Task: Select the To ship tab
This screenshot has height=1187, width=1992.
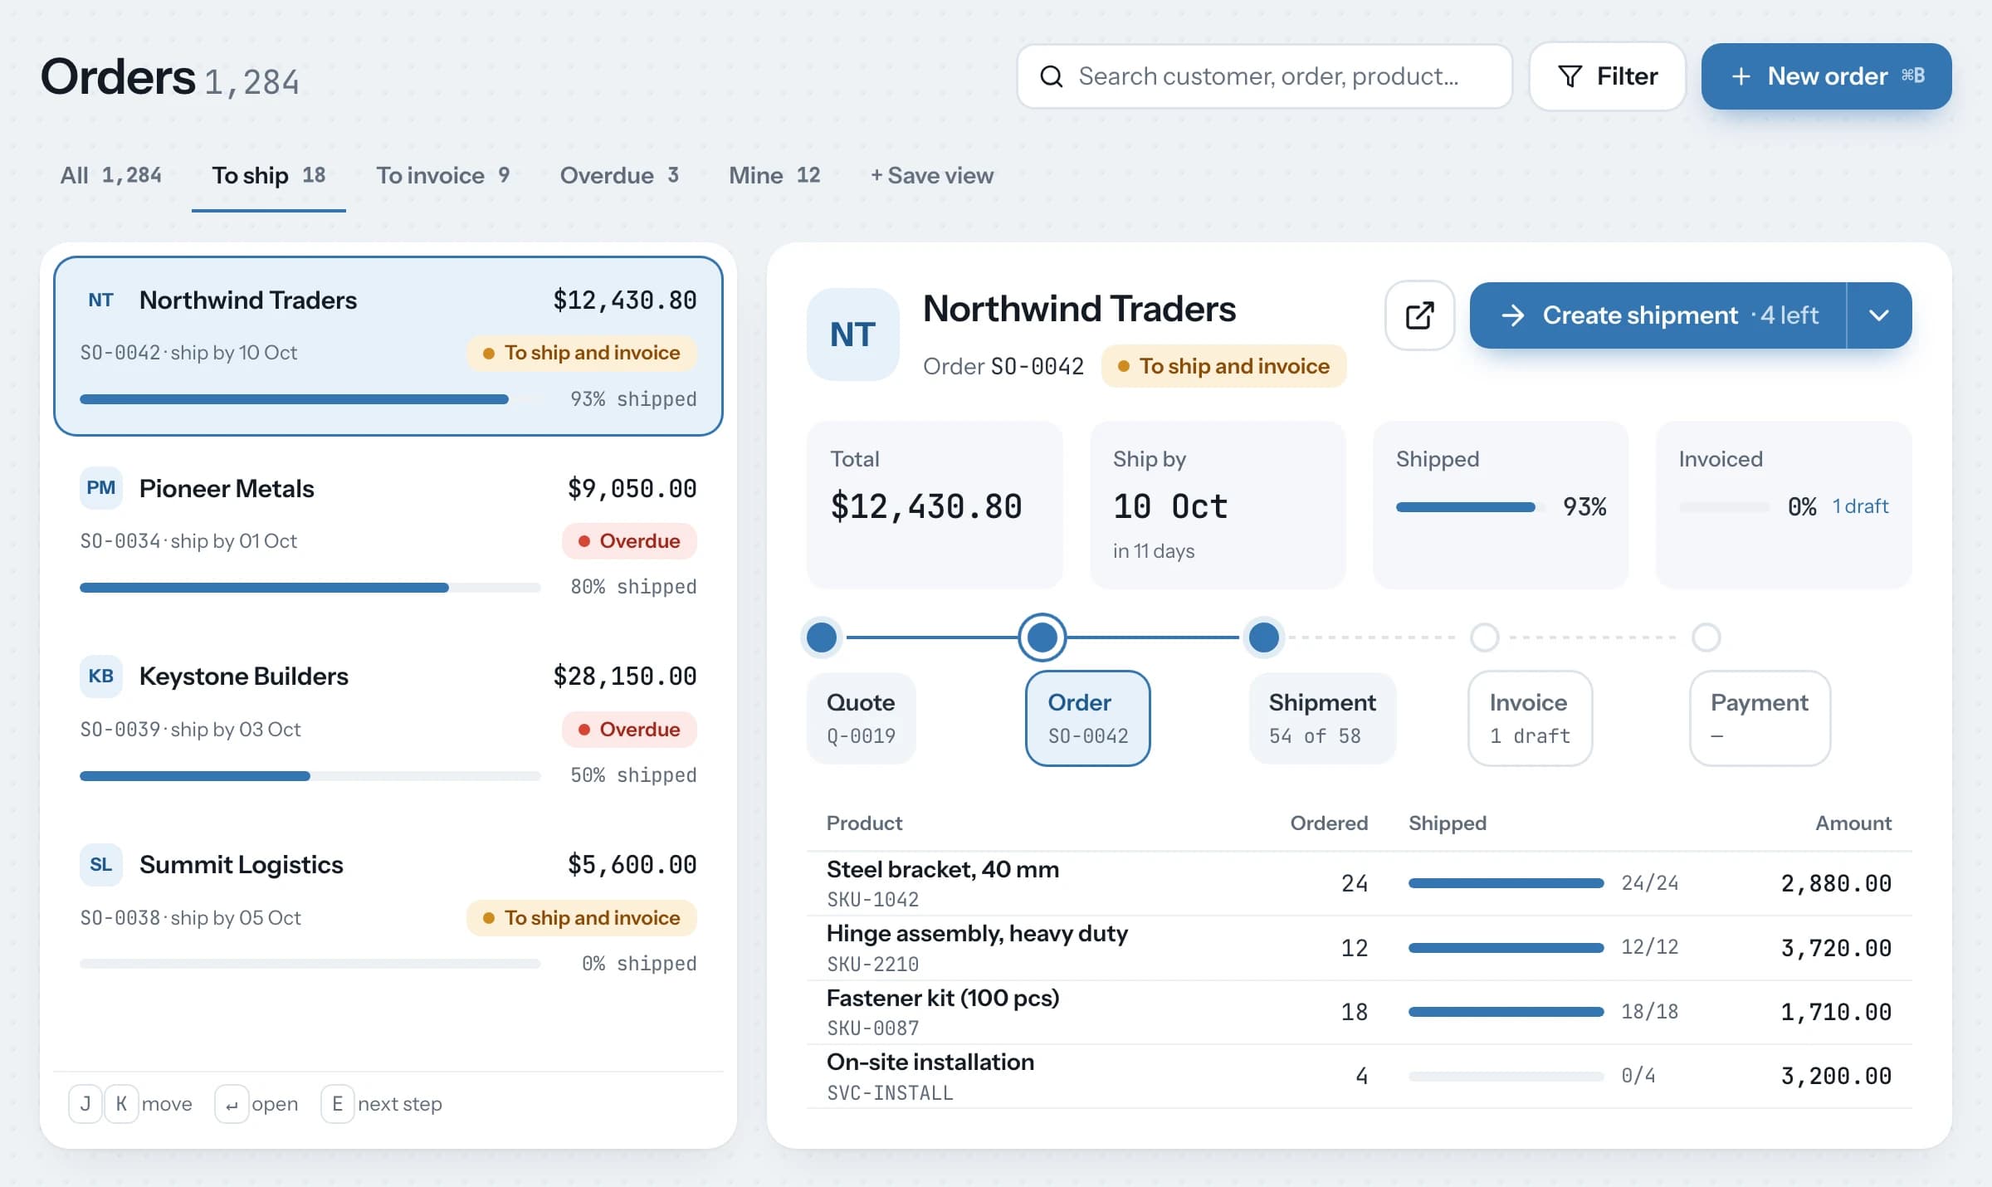Action: coord(268,175)
